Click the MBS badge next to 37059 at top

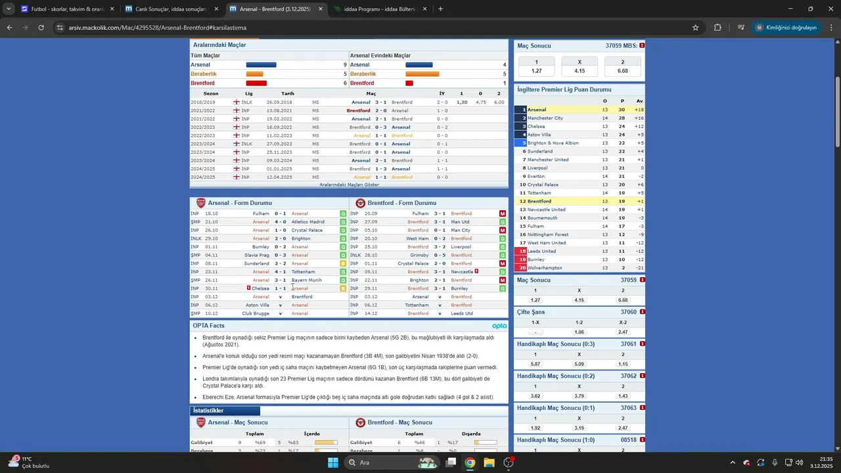[642, 46]
